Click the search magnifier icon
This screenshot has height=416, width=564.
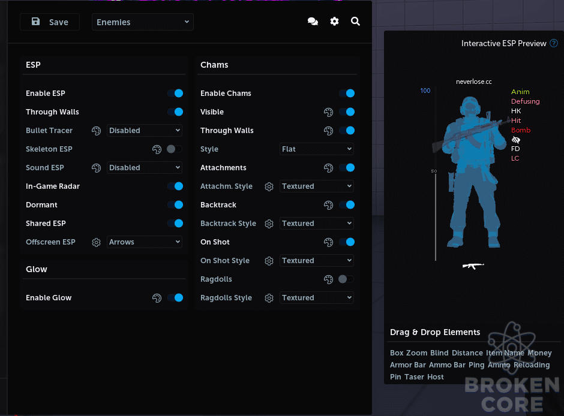pos(355,22)
